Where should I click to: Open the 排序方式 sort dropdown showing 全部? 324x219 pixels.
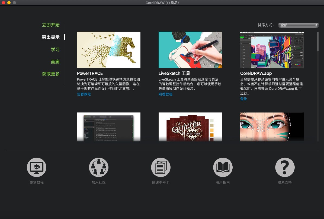point(297,25)
